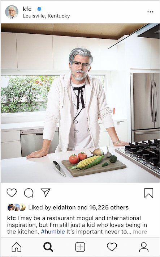View the Louisville, Kentucky location

pos(46,16)
